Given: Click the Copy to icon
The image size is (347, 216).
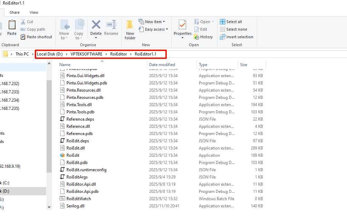Looking at the screenshot, I should (x=79, y=25).
